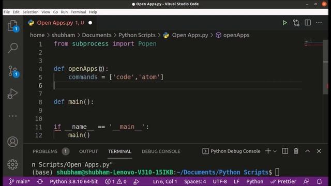Open the View menu
The image size is (331, 186).
click(x=46, y=12)
